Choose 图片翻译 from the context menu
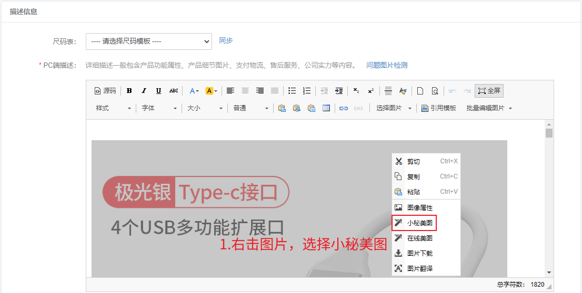Viewport: 582px width, 293px height. [426, 268]
